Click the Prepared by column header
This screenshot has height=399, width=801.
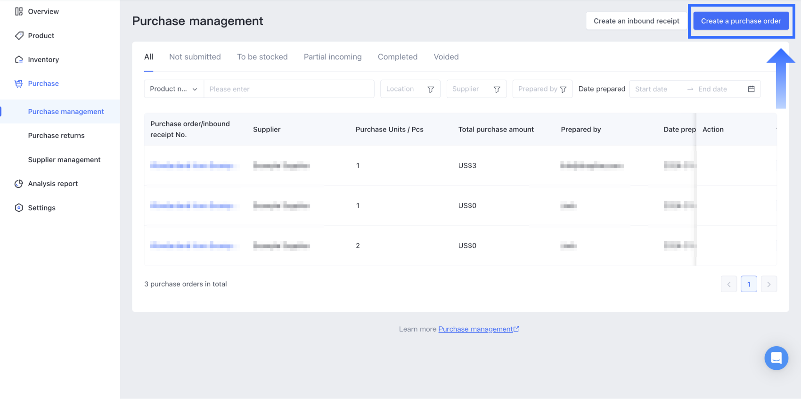tap(581, 129)
